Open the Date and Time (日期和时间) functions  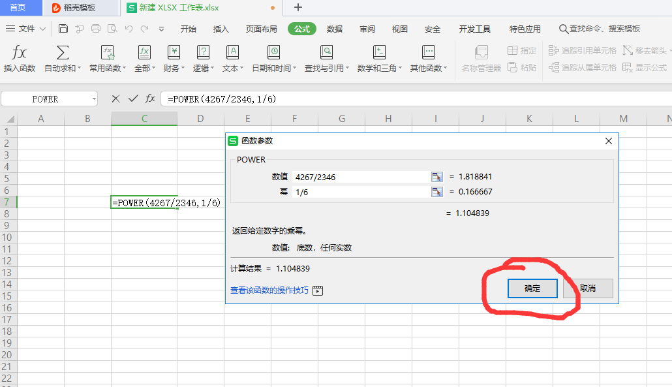tap(274, 53)
